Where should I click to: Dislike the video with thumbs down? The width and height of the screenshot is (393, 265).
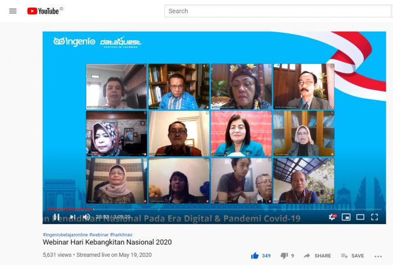284,256
